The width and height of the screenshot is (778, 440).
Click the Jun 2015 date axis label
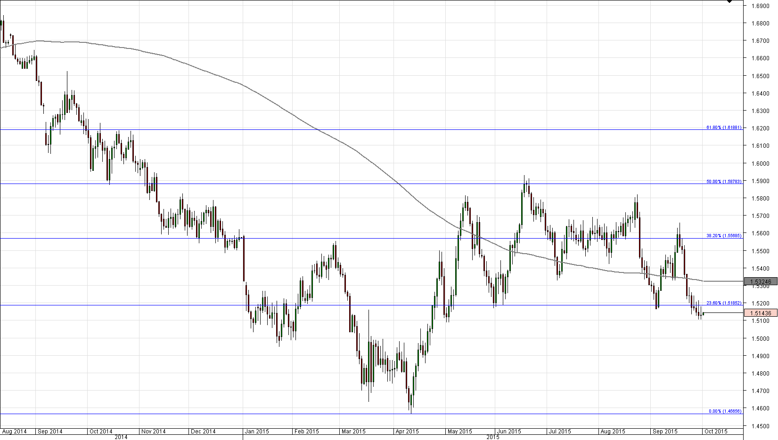pyautogui.click(x=509, y=432)
